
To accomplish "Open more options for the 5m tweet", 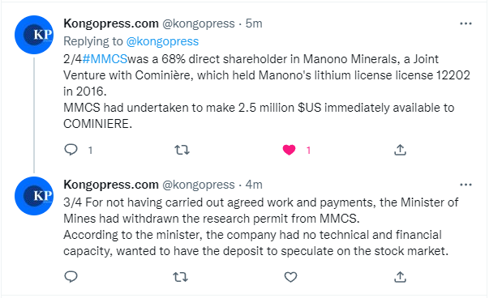I will (x=466, y=23).
